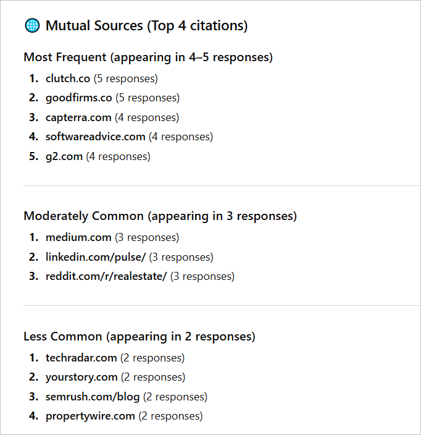
Task: Open techradar.com source
Action: pyautogui.click(x=81, y=358)
